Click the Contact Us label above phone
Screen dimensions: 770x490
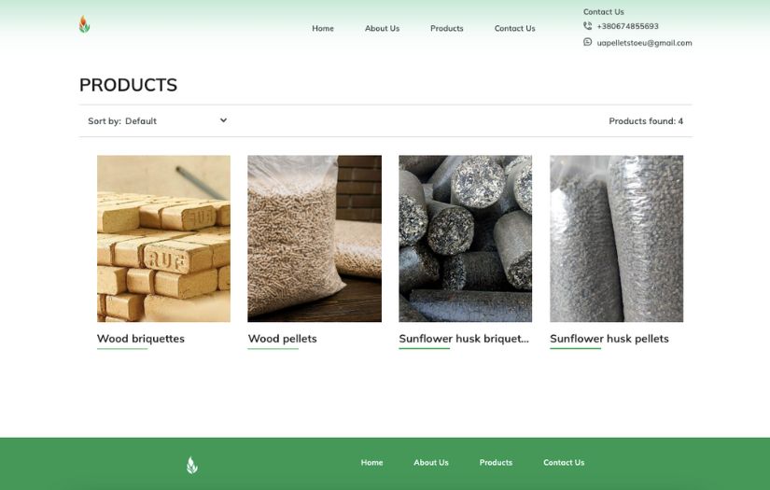coord(604,12)
